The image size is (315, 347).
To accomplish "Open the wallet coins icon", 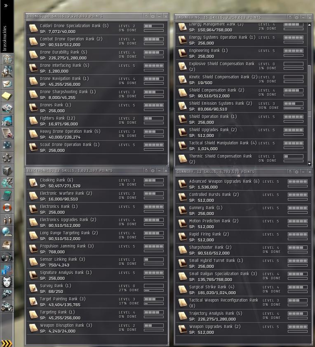I will (7, 183).
